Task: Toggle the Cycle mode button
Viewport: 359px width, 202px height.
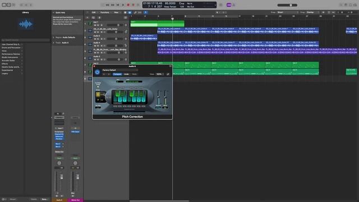Action: point(138,5)
